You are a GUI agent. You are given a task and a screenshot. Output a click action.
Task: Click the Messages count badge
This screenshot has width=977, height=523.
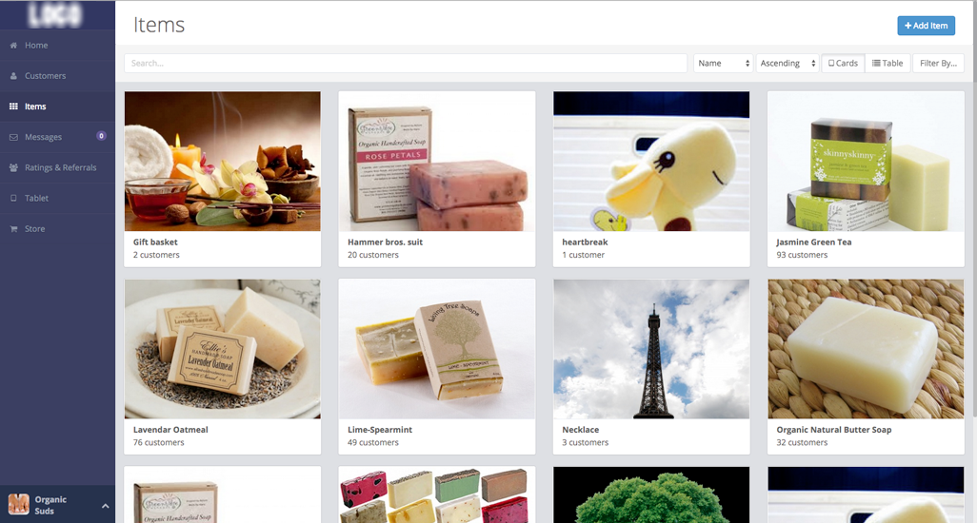[x=101, y=136]
